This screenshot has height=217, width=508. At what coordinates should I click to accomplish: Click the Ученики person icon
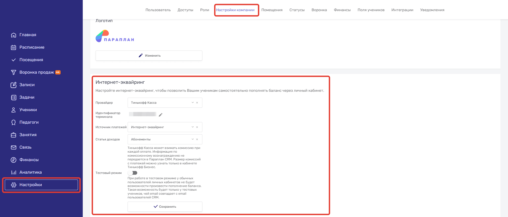click(x=13, y=110)
